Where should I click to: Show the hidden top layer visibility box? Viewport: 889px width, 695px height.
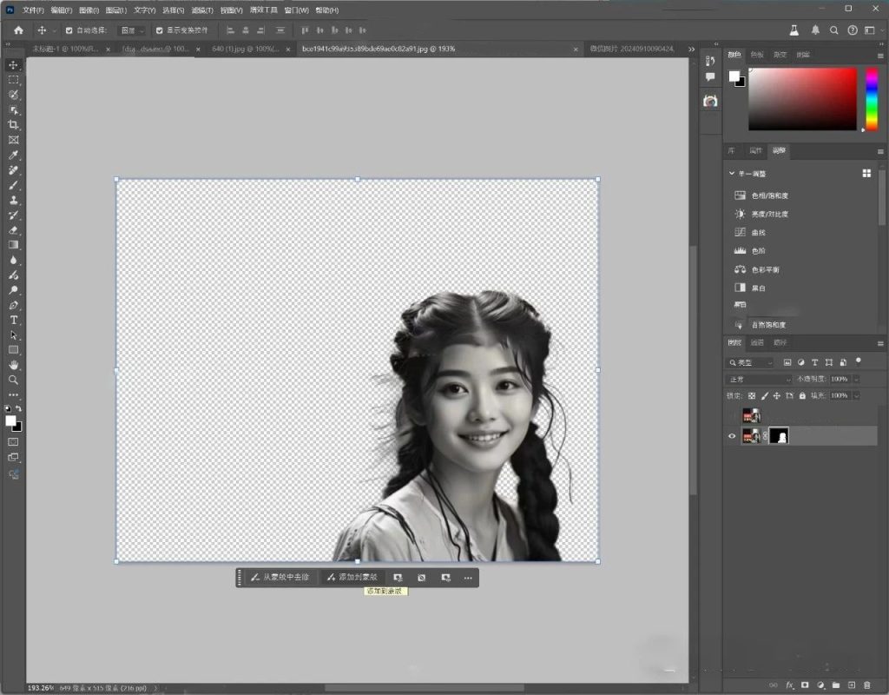click(x=732, y=415)
